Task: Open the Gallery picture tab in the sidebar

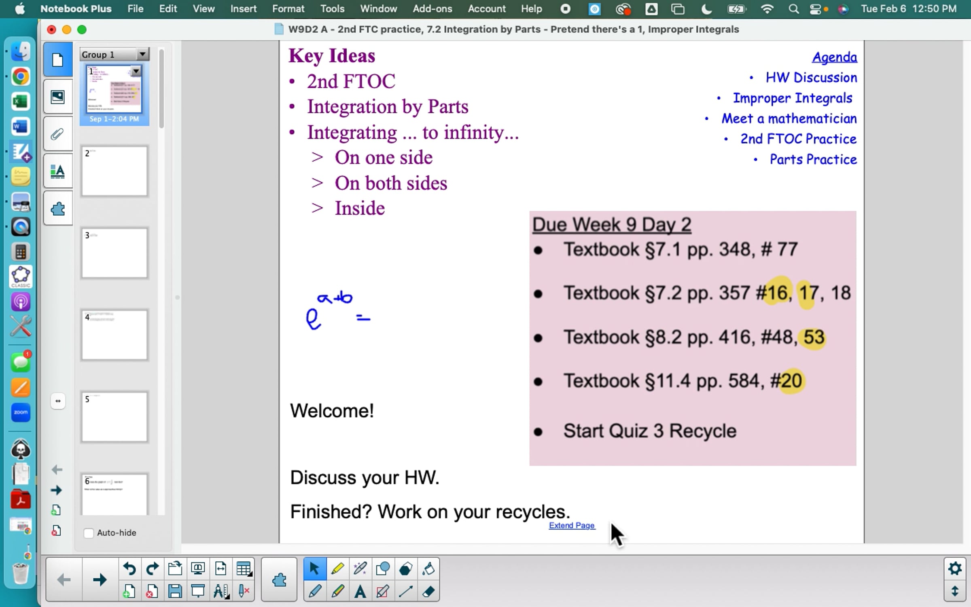Action: tap(58, 97)
